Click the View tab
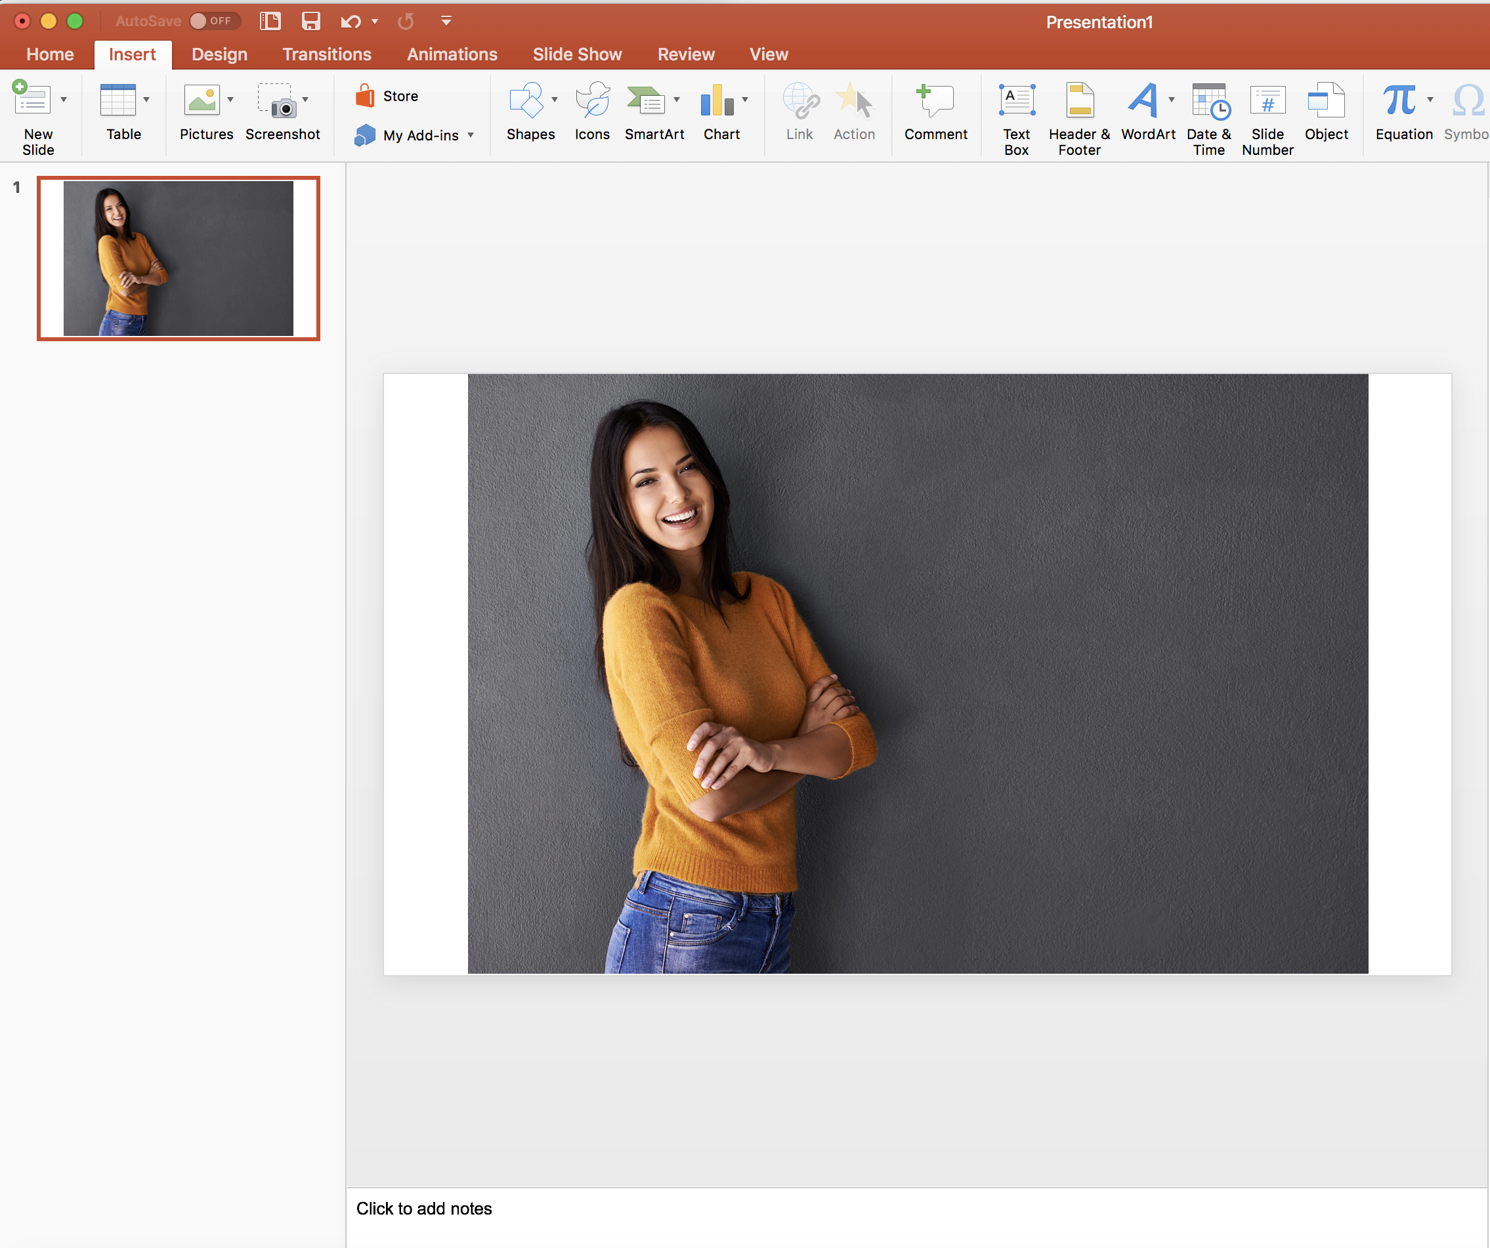 (x=769, y=53)
